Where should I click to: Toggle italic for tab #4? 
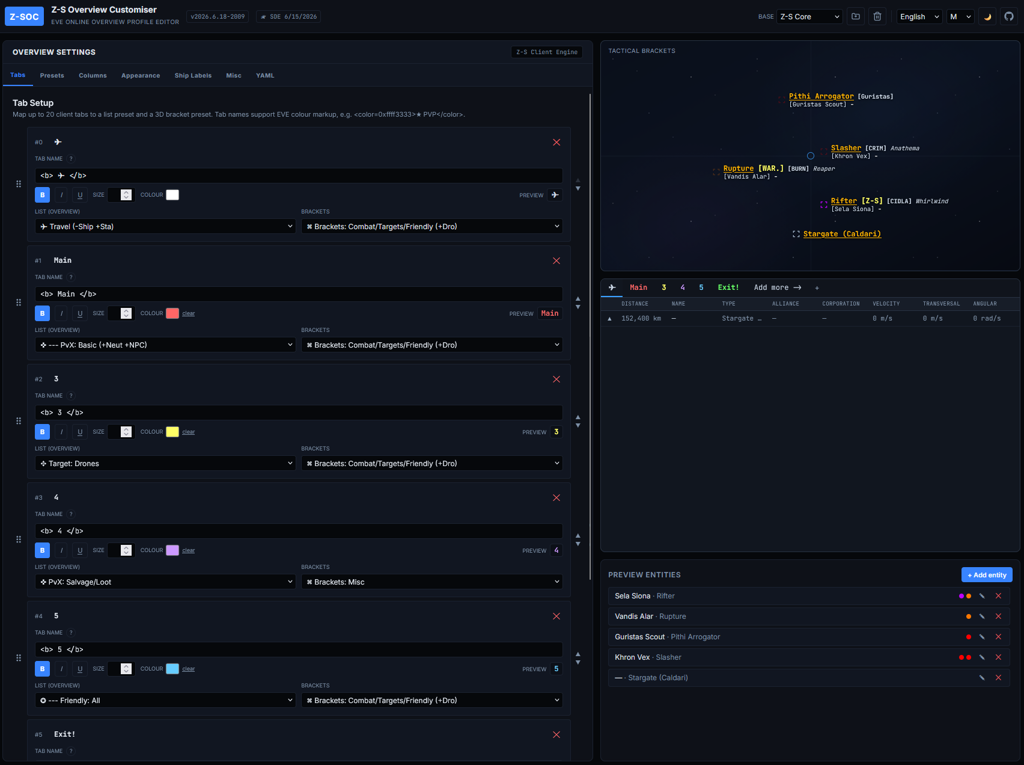pos(61,669)
